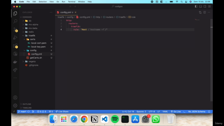Open editor More Actions menu
Viewport: 224px width, 126px height.
pyautogui.click(x=209, y=13)
